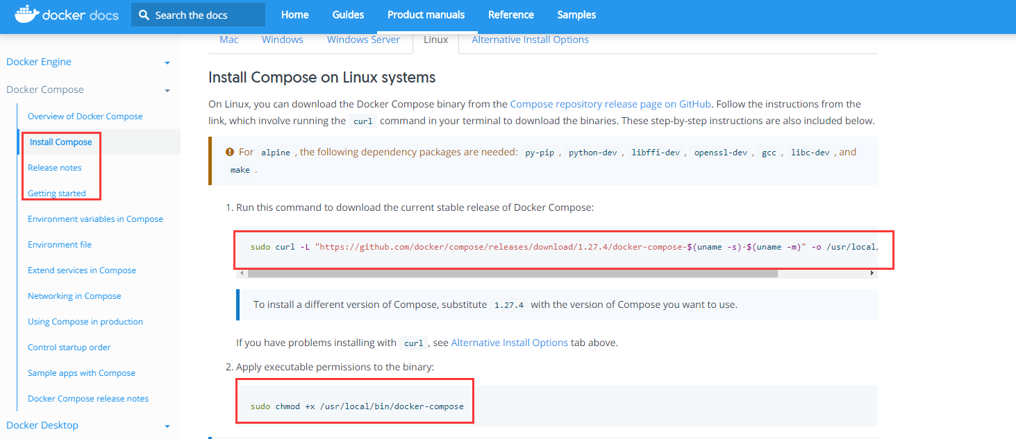Open Using Compose in production

tap(85, 322)
